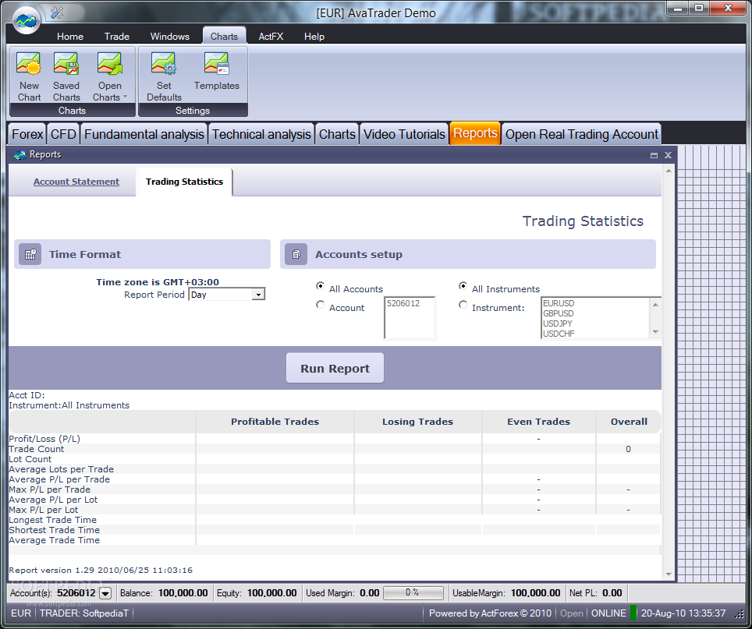Click the Accounts setup documents icon

coord(296,254)
